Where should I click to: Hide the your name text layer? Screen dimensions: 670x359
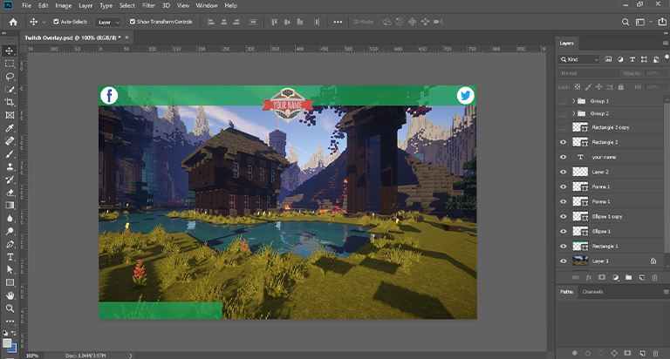click(x=563, y=157)
